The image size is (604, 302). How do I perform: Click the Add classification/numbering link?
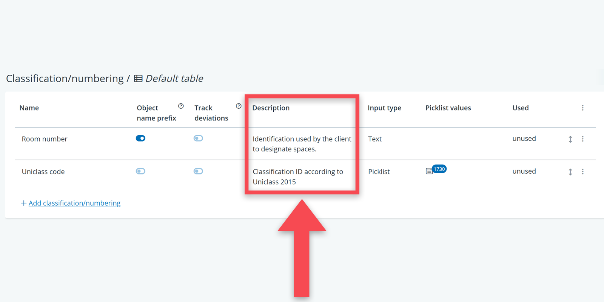pyautogui.click(x=74, y=203)
